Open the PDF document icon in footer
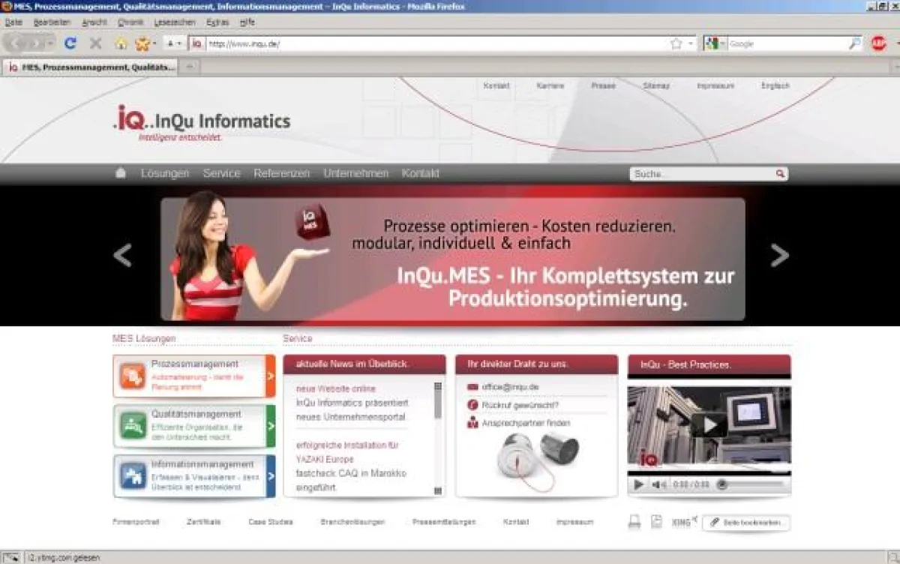 pyautogui.click(x=656, y=522)
